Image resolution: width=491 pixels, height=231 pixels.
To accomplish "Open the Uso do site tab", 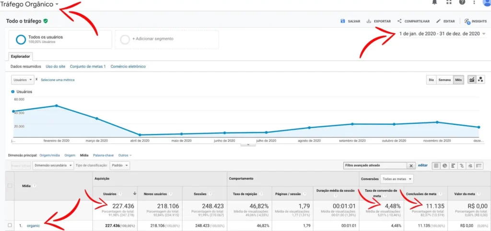I will (56, 66).
